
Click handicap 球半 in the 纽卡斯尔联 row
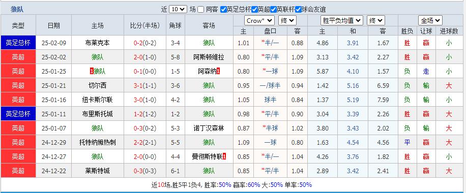pos(270,100)
